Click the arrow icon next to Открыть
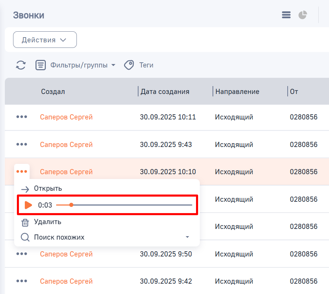This screenshot has width=329, height=294. [x=25, y=189]
